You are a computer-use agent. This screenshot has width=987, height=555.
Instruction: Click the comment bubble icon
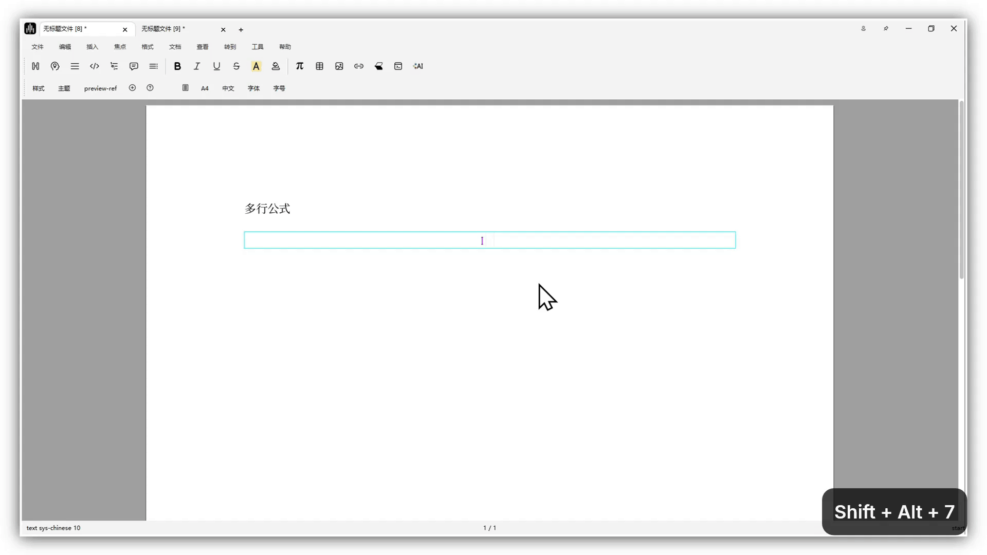[134, 66]
